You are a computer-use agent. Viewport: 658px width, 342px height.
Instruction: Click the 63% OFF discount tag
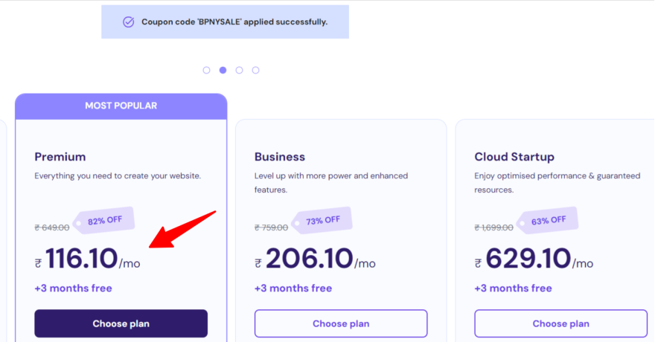[549, 220]
